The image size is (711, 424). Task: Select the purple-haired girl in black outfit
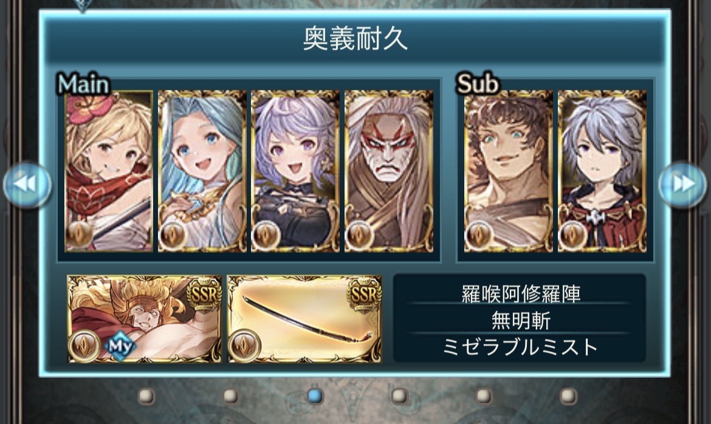296,171
